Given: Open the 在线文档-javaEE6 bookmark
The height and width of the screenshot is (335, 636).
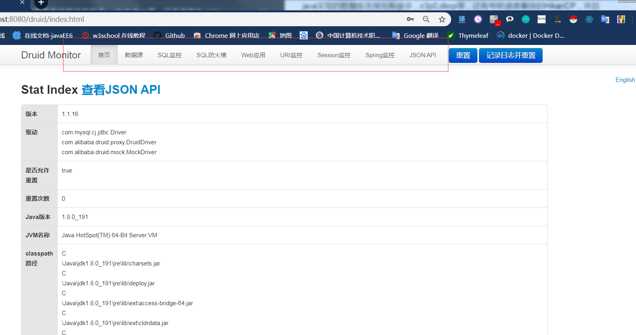Looking at the screenshot, I should coord(43,35).
